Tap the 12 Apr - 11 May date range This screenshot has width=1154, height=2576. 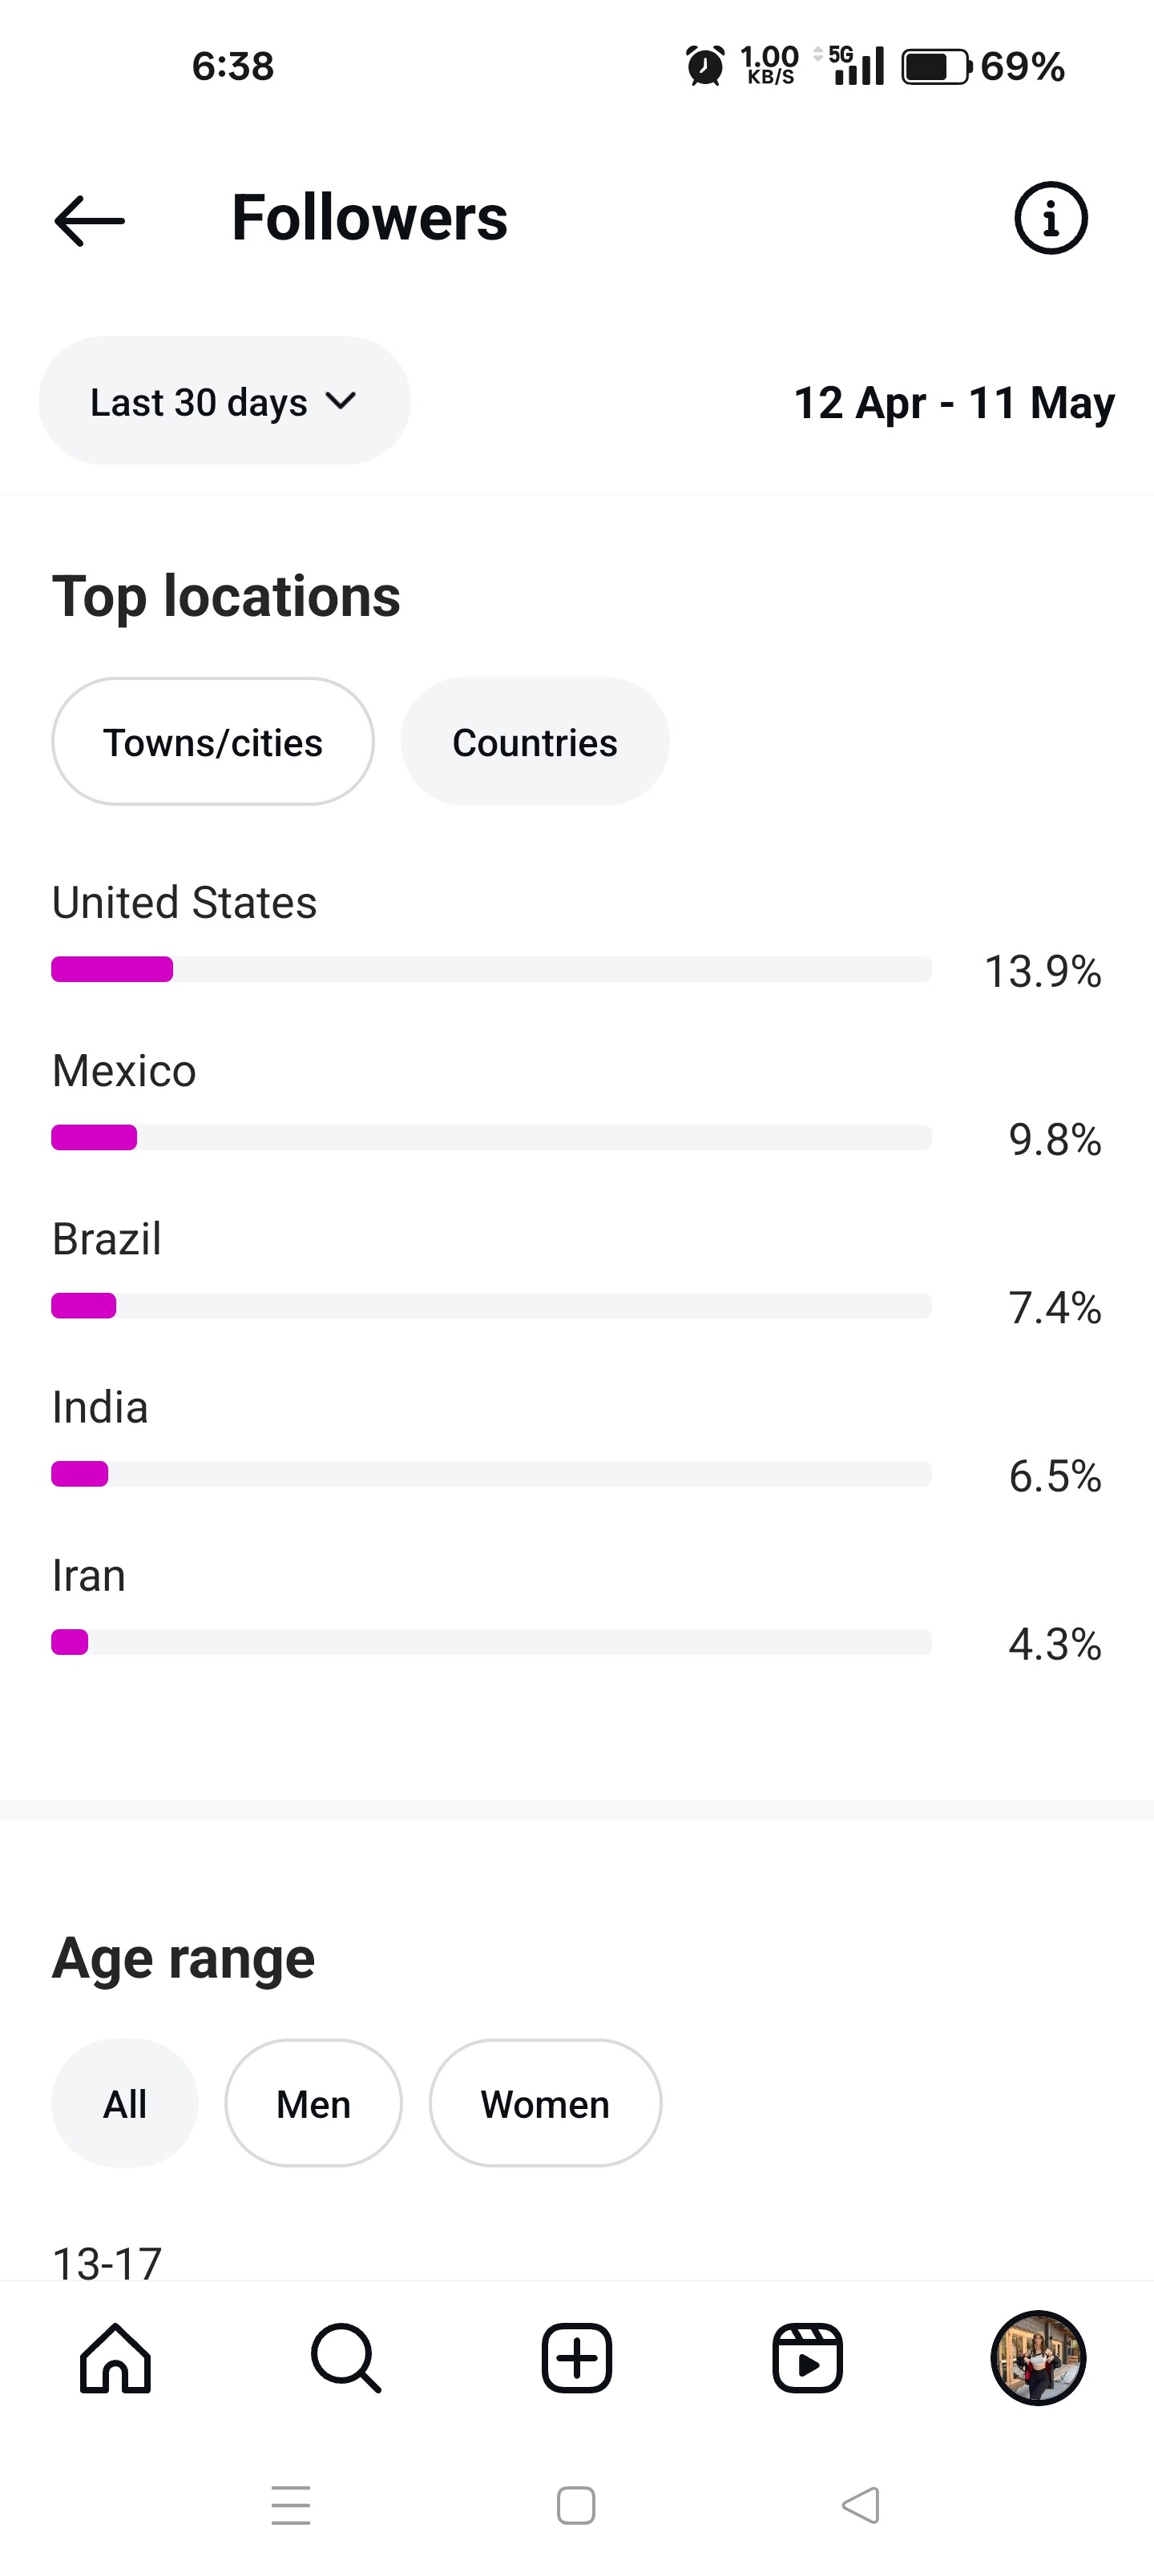(x=954, y=403)
